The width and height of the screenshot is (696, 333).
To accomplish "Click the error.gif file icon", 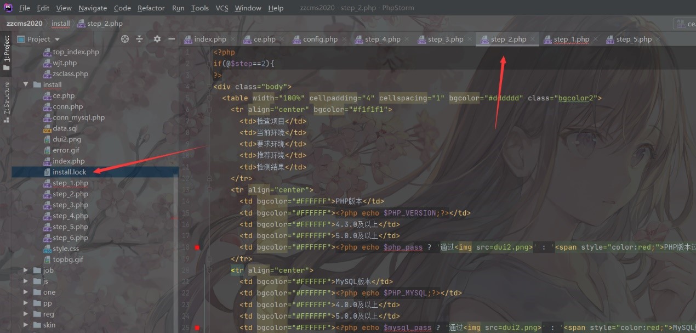I will (47, 150).
